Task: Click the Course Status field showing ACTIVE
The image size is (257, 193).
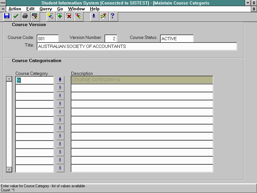Action: (x=176, y=39)
